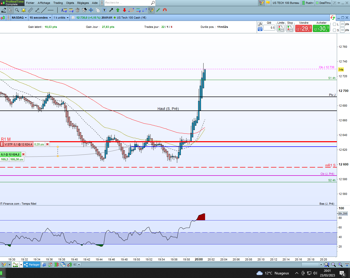The height and width of the screenshot is (278, 350).
Task: Click the Recherche search field
Action: coord(127,3)
